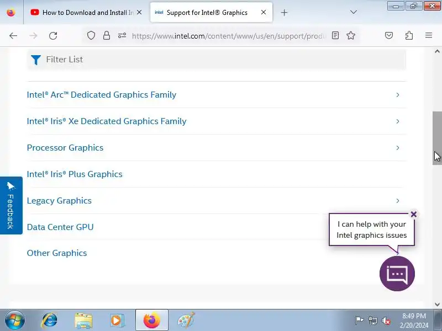Open the Processor Graphics link
The height and width of the screenshot is (331, 442).
65,148
